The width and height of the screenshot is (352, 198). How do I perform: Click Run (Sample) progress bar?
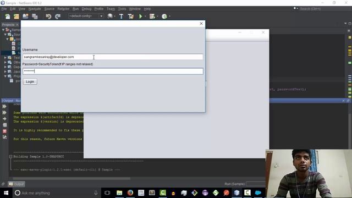pyautogui.click(x=255, y=184)
